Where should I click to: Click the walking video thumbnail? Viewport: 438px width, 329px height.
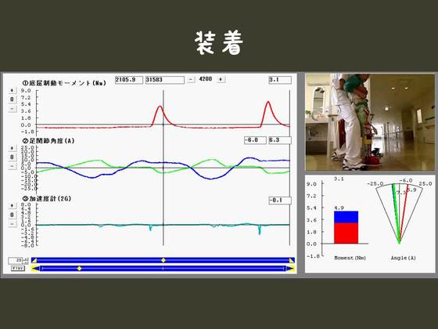tap(370, 122)
